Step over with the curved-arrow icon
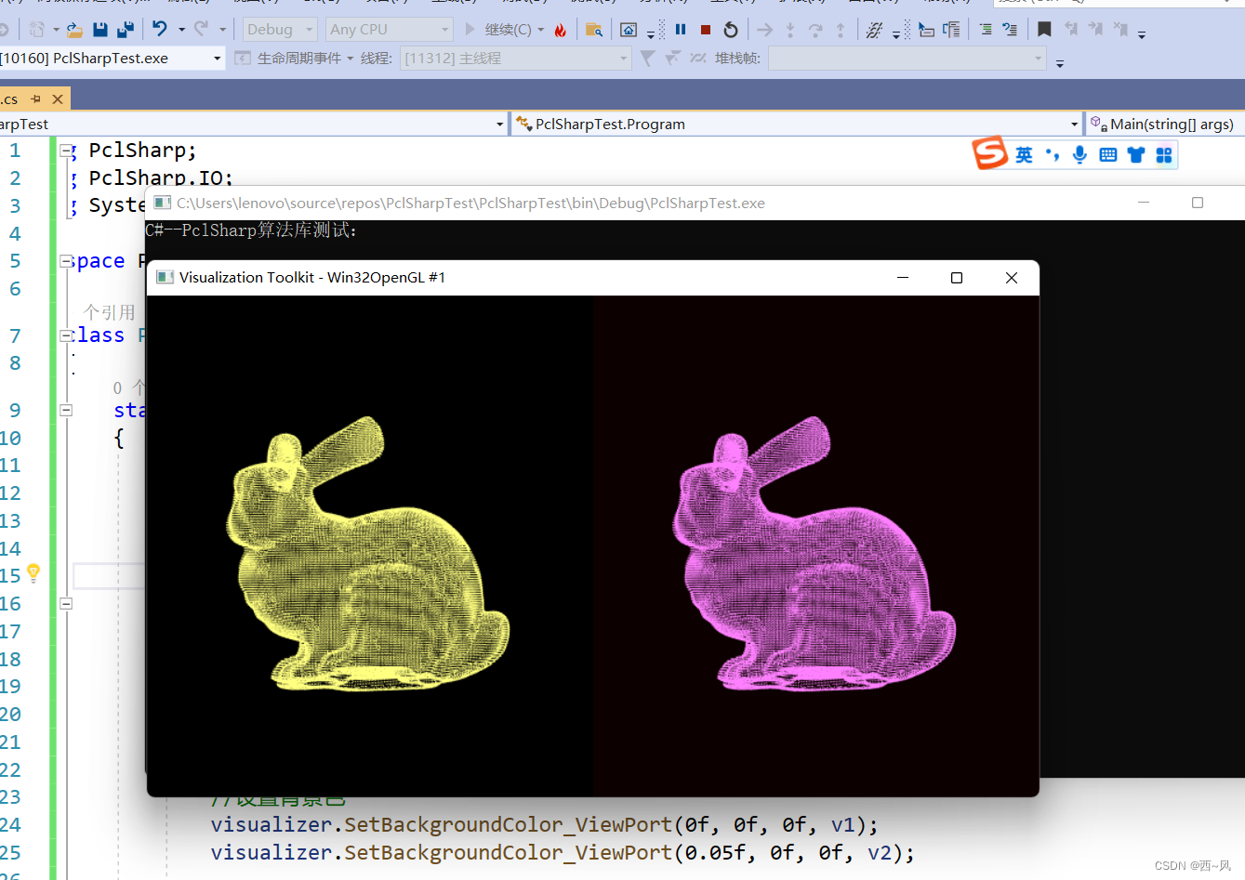This screenshot has height=880, width=1245. tap(815, 30)
